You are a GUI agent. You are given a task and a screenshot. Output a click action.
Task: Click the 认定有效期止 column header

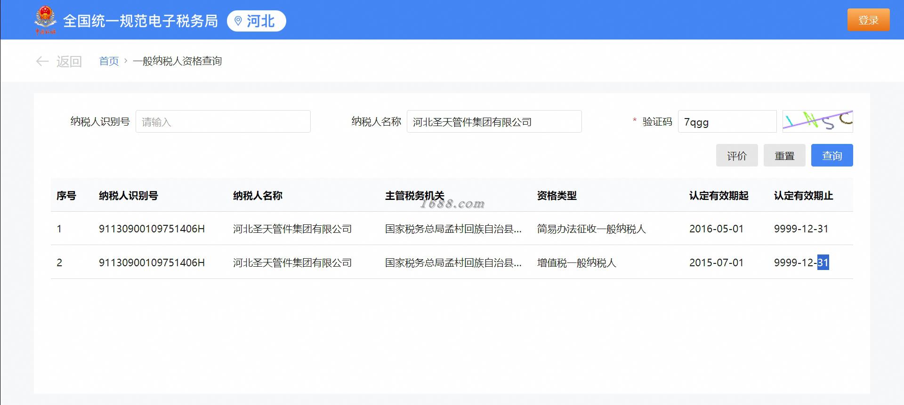click(803, 196)
